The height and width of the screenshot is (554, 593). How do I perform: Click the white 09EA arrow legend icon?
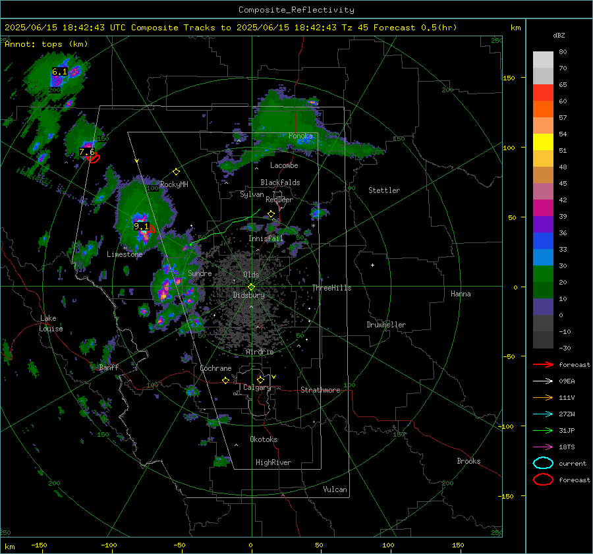pos(543,381)
